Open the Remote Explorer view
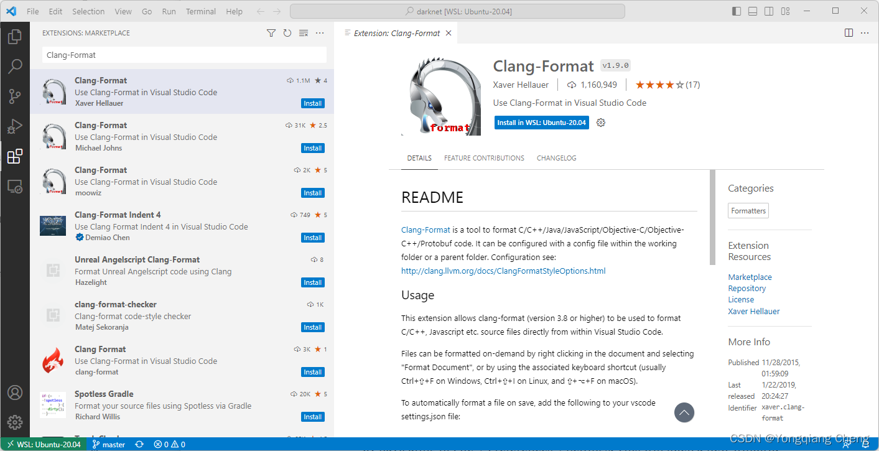Image resolution: width=879 pixels, height=451 pixels. point(15,186)
